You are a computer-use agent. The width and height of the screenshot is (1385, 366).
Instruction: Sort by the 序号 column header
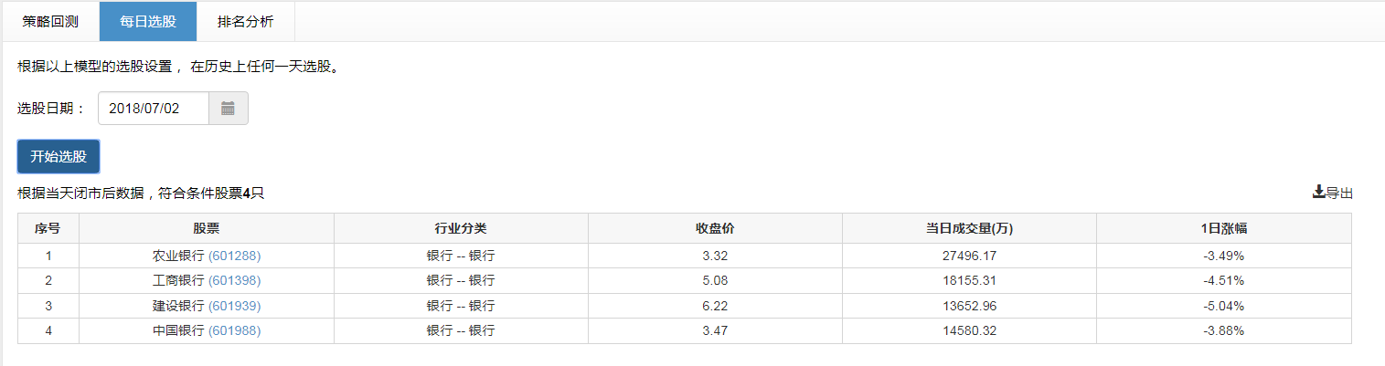pyautogui.click(x=48, y=228)
